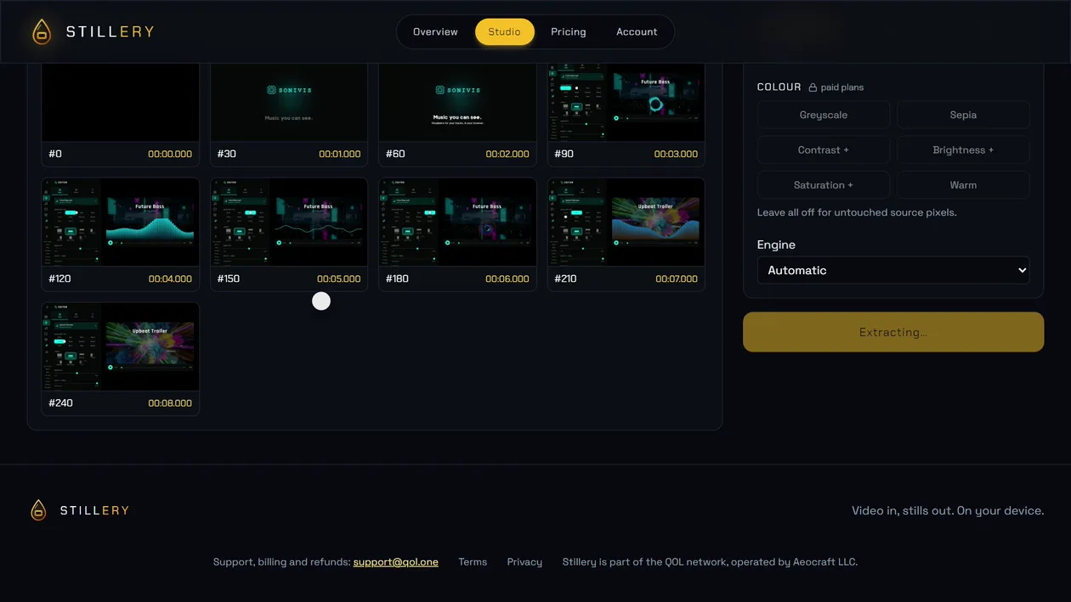This screenshot has height=602, width=1071.
Task: Toggle the Sepia colour filter
Action: 963,115
